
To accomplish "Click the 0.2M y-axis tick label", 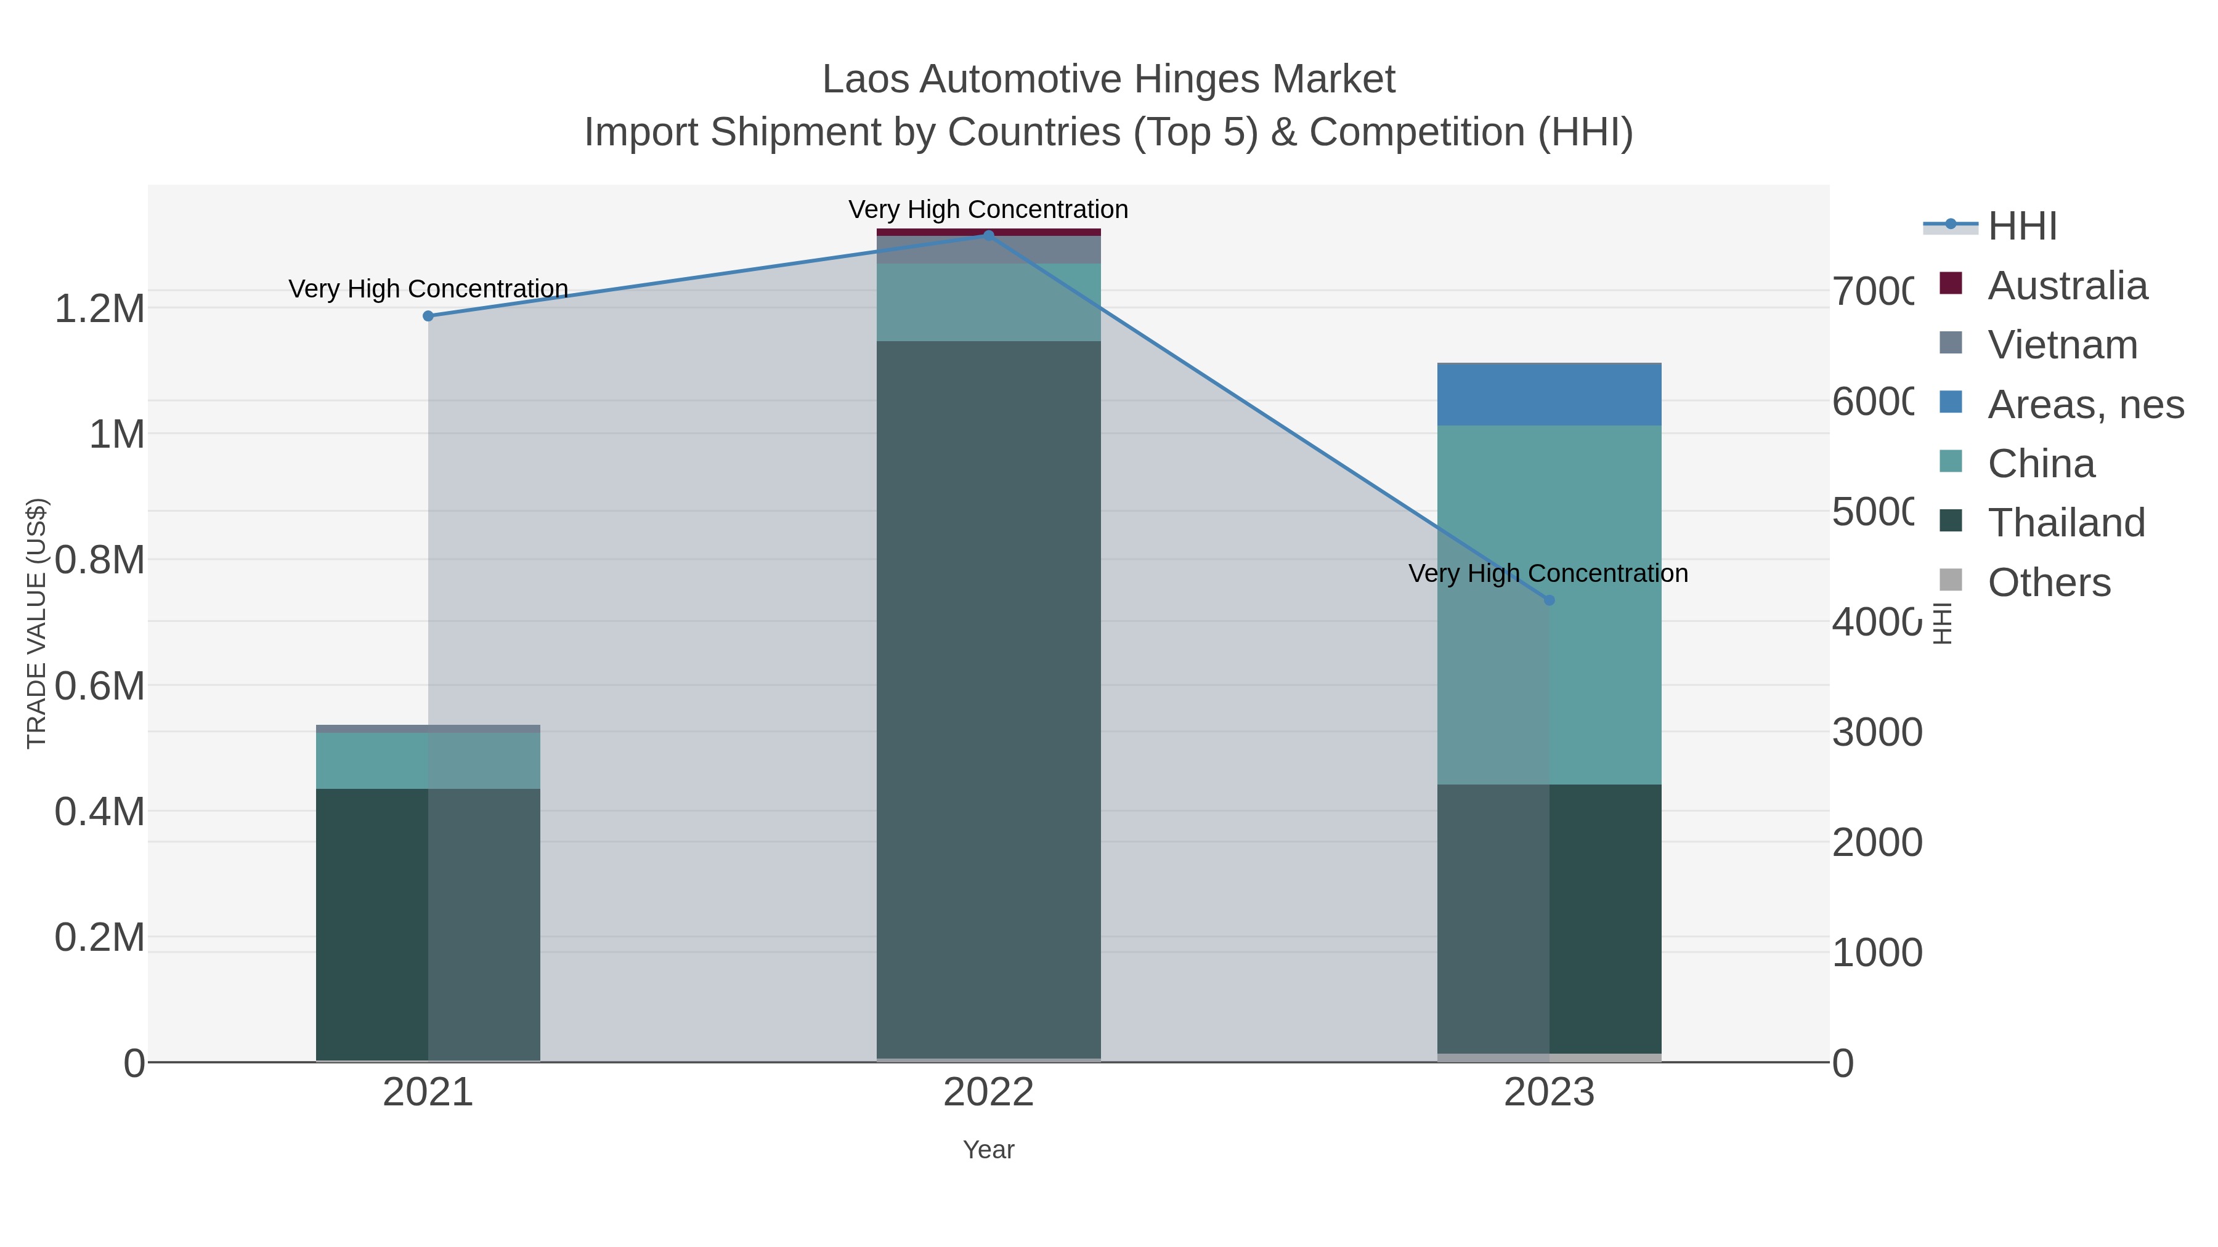I will point(100,937).
